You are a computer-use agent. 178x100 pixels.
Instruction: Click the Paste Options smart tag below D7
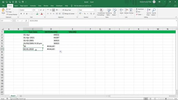[x=61, y=52]
